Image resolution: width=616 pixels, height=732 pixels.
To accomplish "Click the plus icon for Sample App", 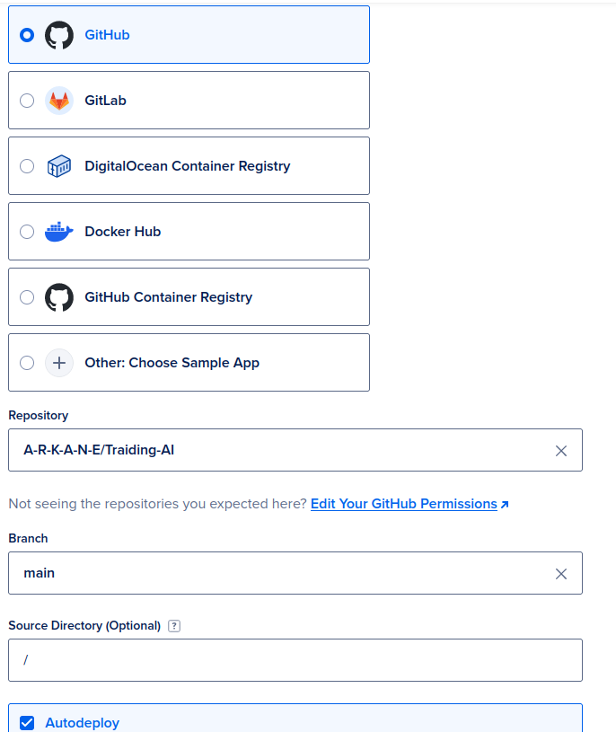I will (x=59, y=363).
